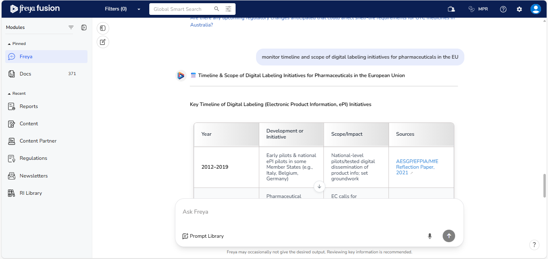The width and height of the screenshot is (549, 259).
Task: Click the chat history panel icon
Action: [x=103, y=28]
